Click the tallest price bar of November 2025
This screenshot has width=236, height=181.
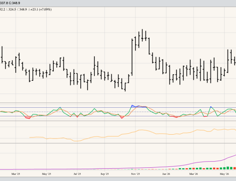[x=142, y=35]
